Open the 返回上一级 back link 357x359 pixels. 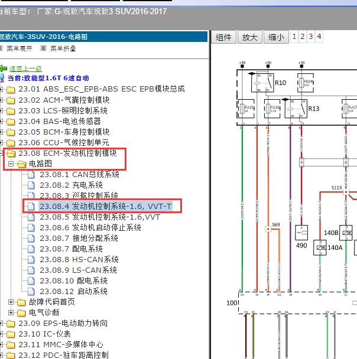coord(25,68)
